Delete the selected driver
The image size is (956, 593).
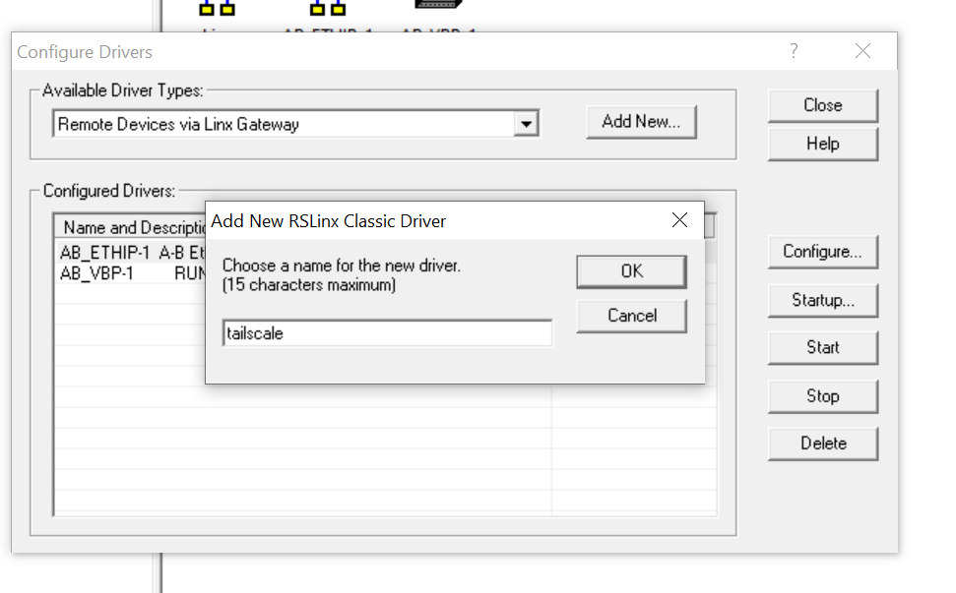822,444
